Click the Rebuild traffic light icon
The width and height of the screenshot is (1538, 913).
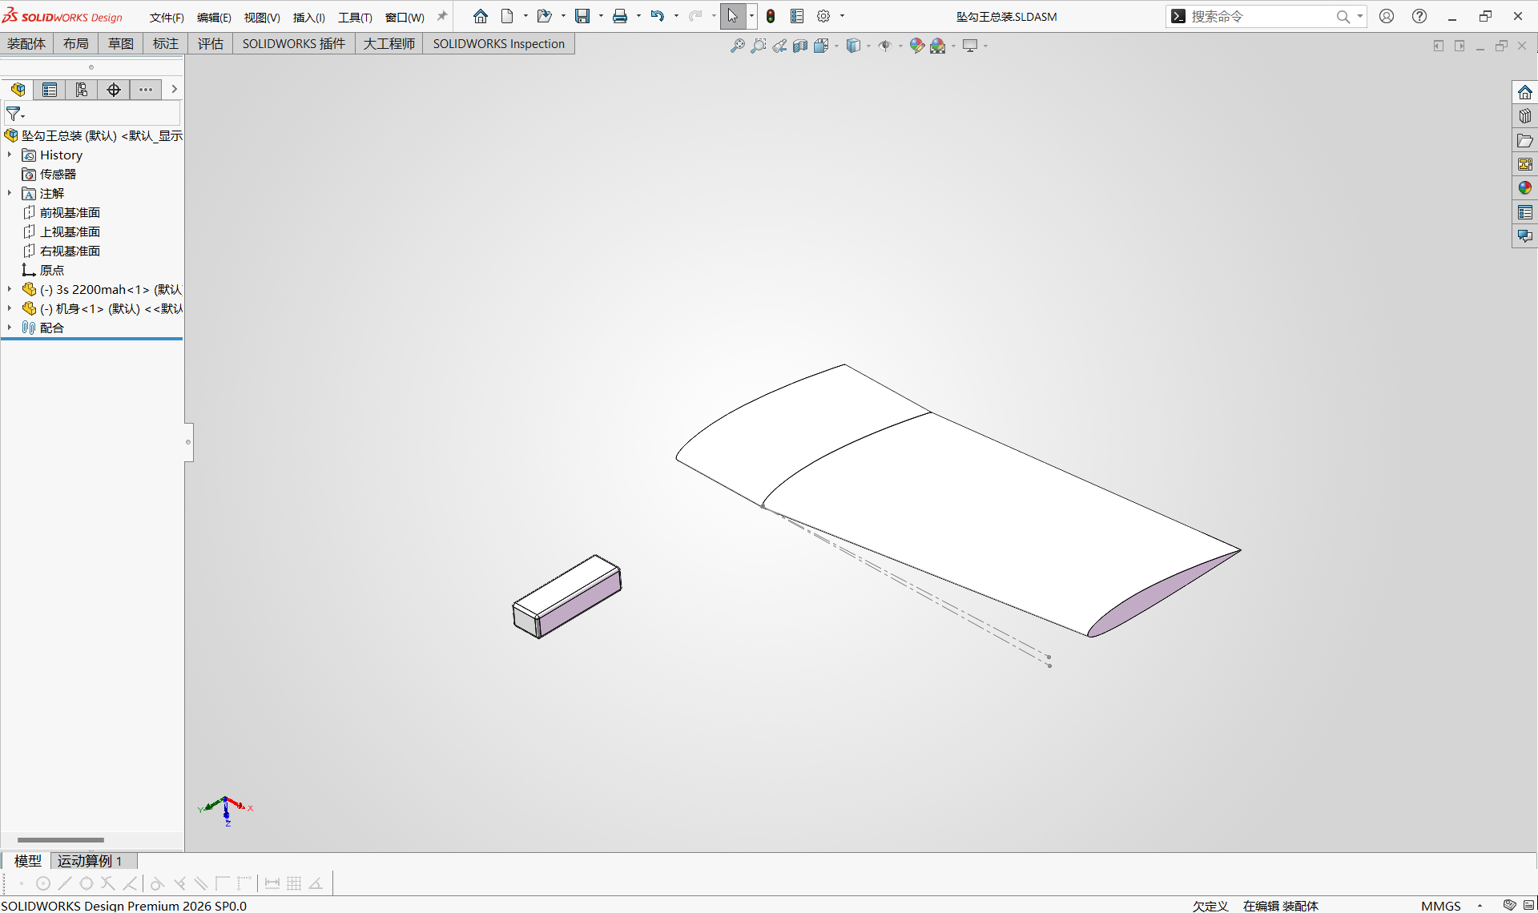[771, 16]
